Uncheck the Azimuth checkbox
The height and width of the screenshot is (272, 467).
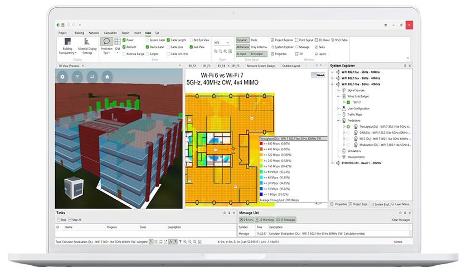(124, 47)
